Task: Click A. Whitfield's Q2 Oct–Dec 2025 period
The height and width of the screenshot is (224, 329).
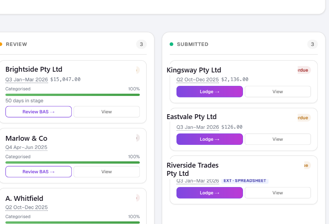Action: (27, 207)
